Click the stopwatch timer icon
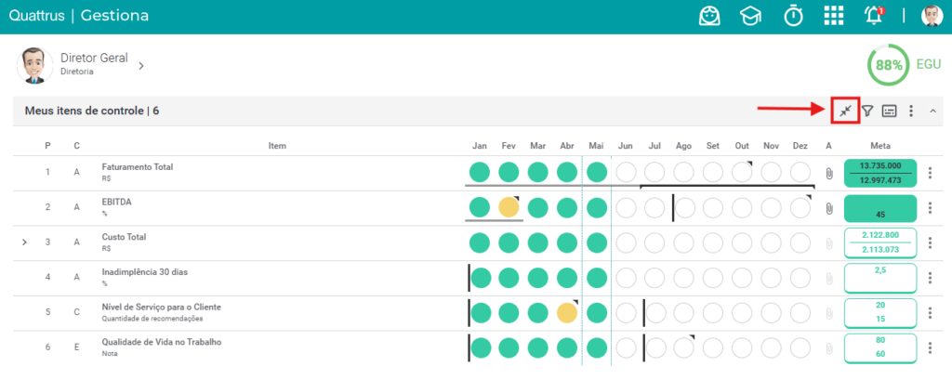Image resolution: width=952 pixels, height=380 pixels. [793, 16]
